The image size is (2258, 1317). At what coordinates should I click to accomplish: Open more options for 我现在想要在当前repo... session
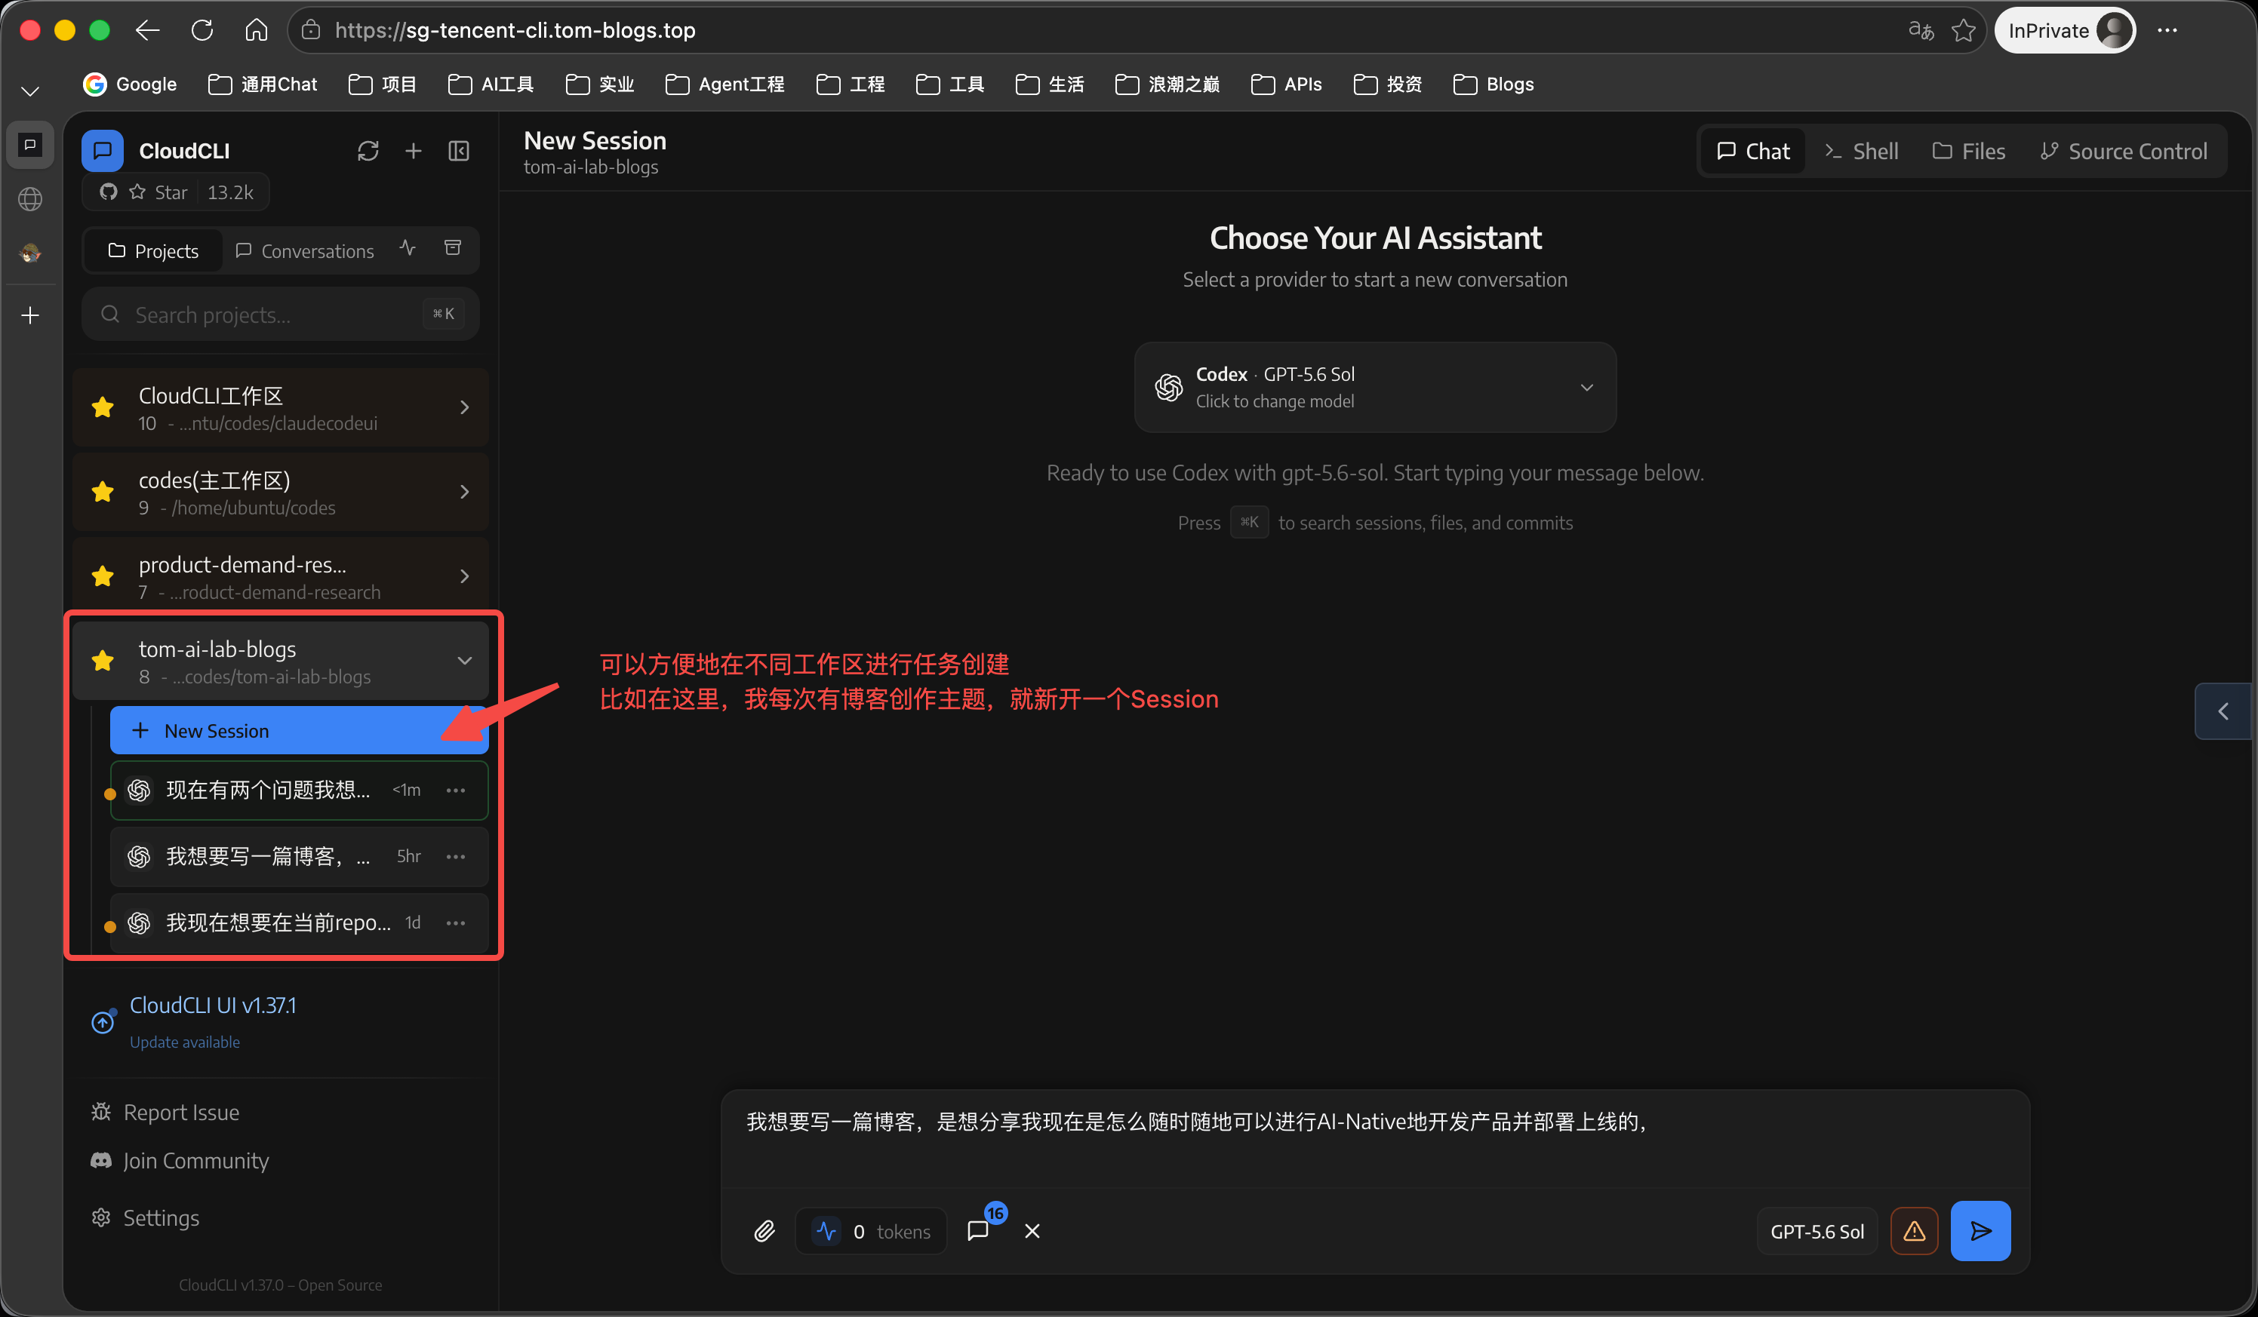(455, 923)
